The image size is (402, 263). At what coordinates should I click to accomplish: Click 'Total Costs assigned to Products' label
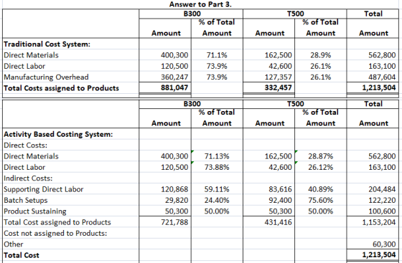(61, 88)
